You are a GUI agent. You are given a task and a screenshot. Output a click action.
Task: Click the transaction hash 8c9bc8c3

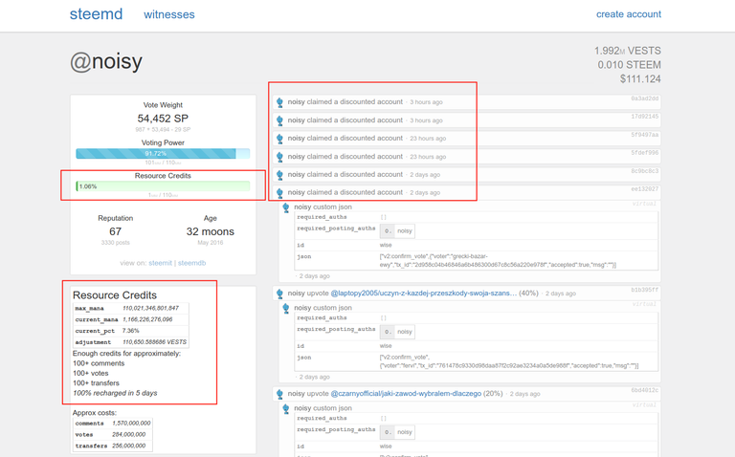click(x=644, y=171)
